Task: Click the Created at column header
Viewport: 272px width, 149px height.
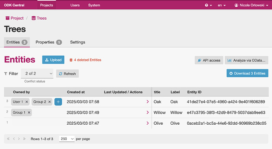Action: [76, 92]
